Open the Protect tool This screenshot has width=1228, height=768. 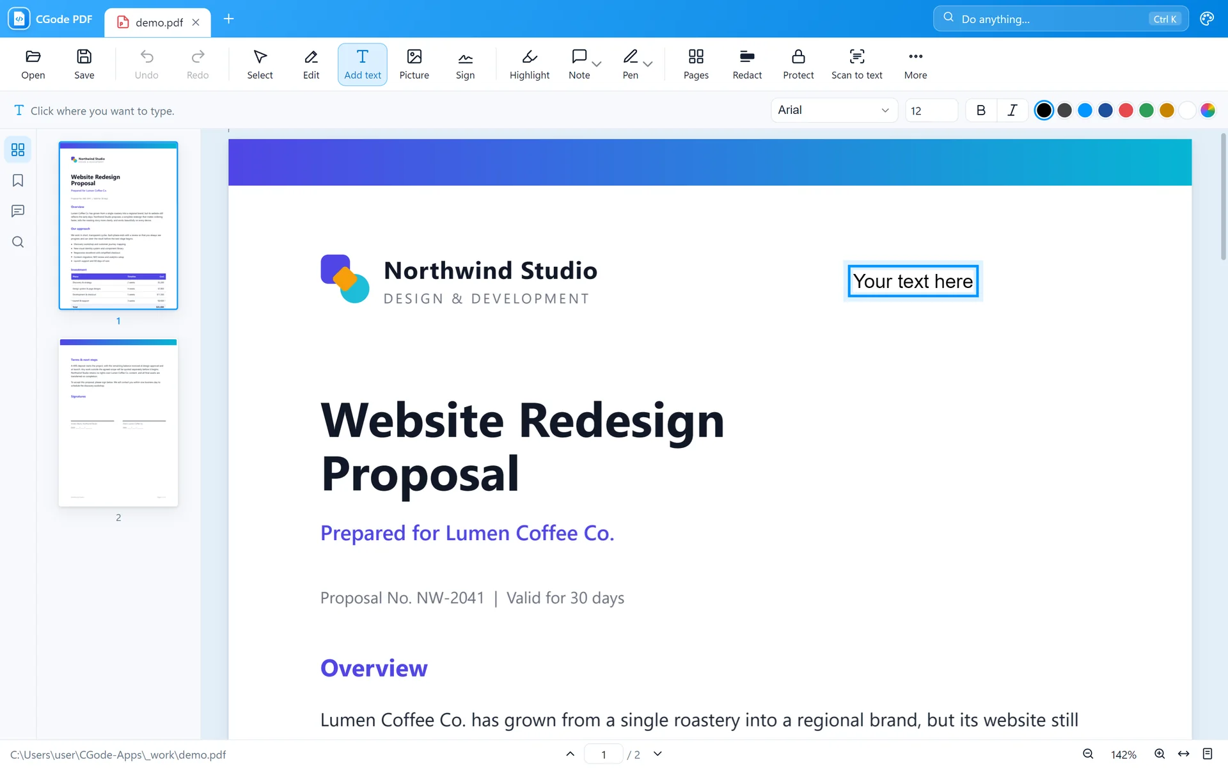coord(798,64)
